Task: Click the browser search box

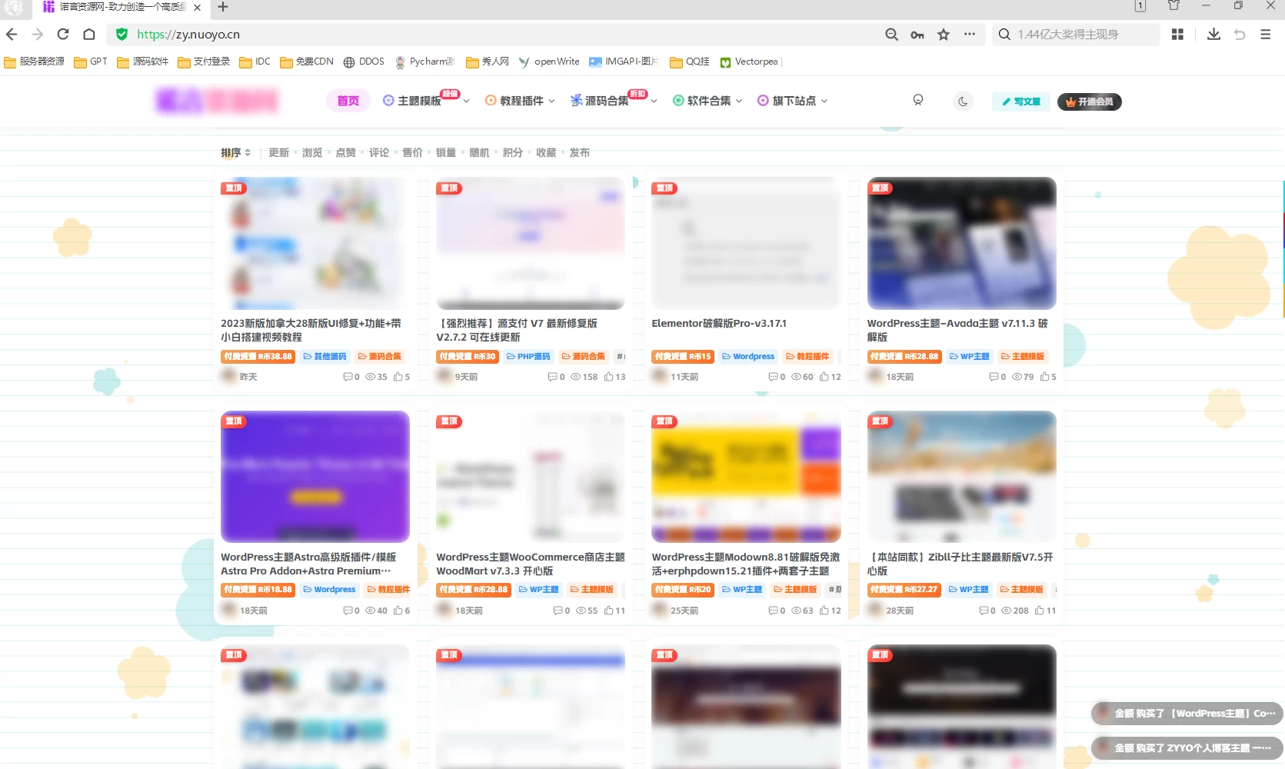Action: coord(1077,35)
